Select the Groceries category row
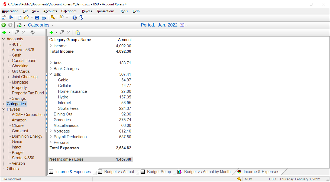Screen dimensions: 330x182 [x=62, y=120]
